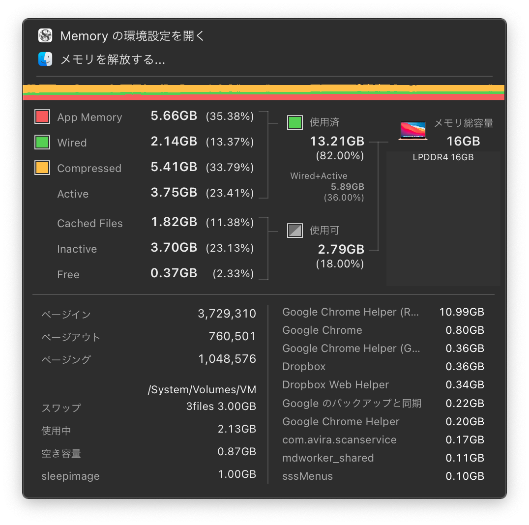Select the sssMenus process entry
The height and width of the screenshot is (525, 529).
(383, 476)
